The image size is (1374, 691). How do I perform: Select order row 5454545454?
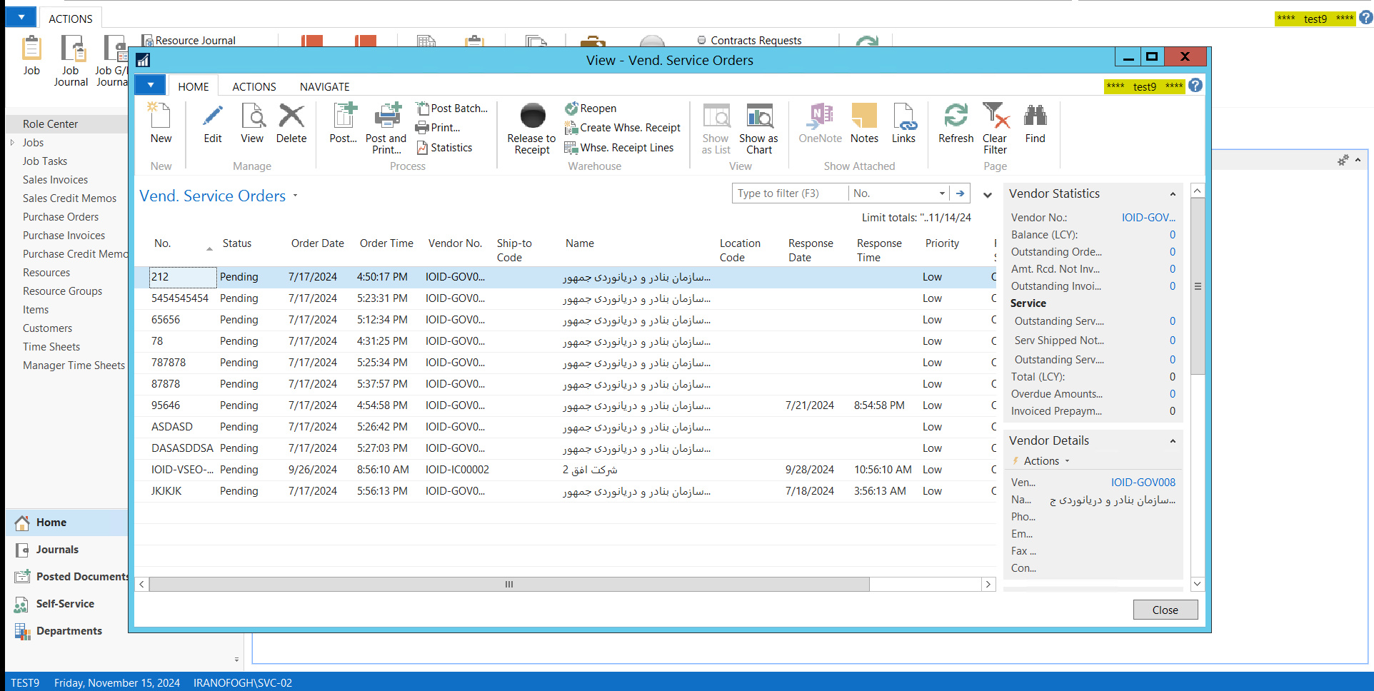point(566,298)
